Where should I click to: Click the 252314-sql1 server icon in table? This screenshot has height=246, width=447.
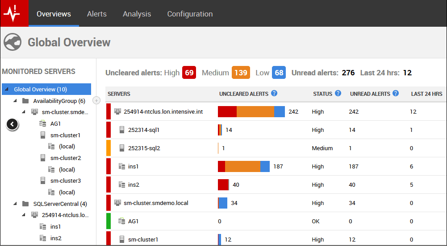[x=122, y=130]
